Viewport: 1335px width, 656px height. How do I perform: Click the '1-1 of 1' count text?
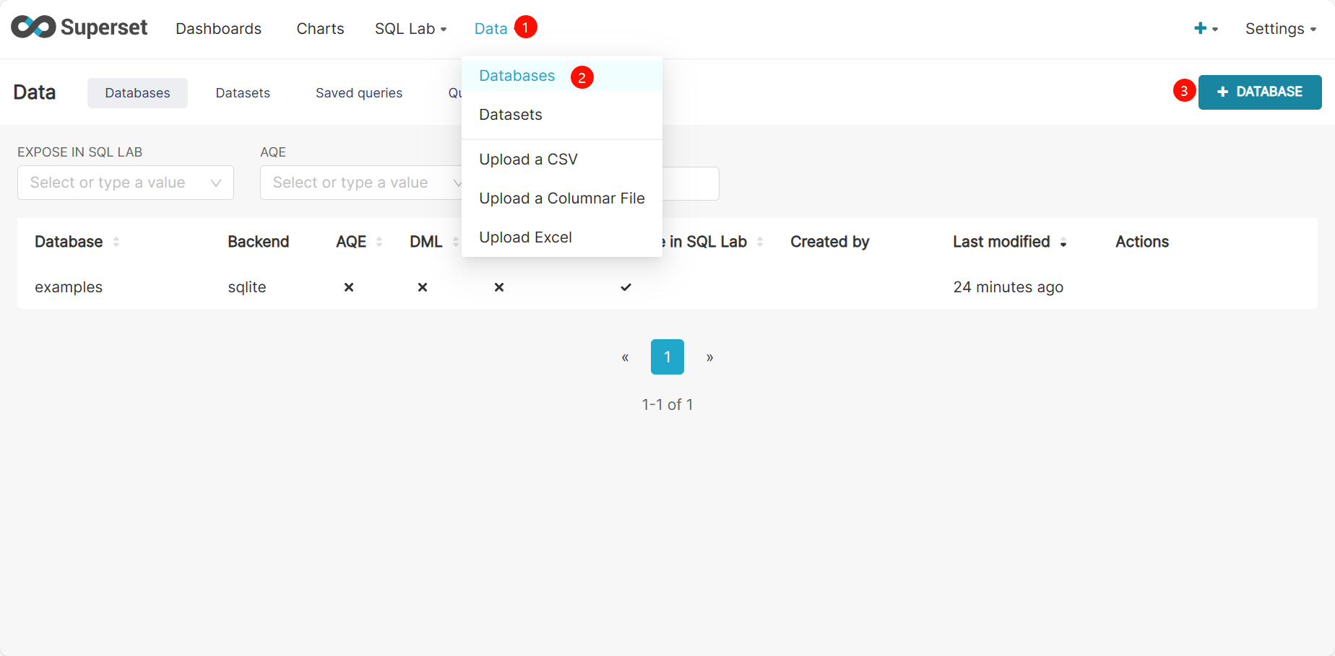[667, 405]
